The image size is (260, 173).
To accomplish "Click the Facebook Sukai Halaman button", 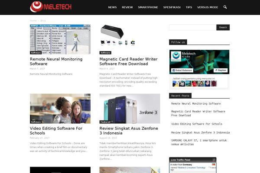I will [182, 70].
